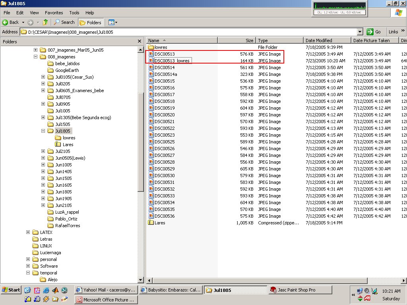Open the Tools menu
The image size is (407, 305).
pos(74,13)
